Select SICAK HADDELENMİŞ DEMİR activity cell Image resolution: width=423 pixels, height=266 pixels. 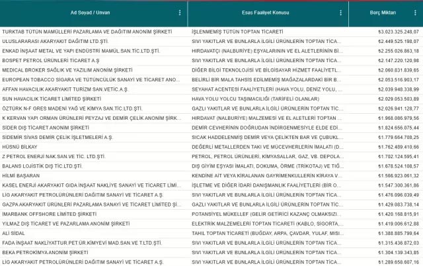coord(267,137)
